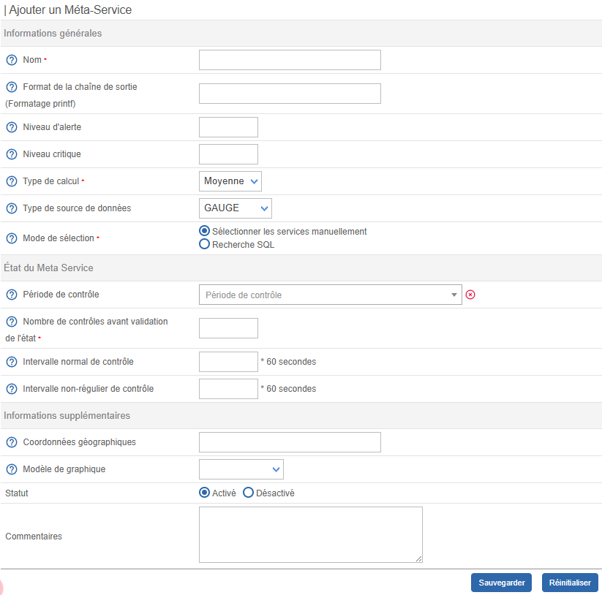This screenshot has width=602, height=595.
Task: Choose the Recherche SQL radio option
Action: pos(205,245)
